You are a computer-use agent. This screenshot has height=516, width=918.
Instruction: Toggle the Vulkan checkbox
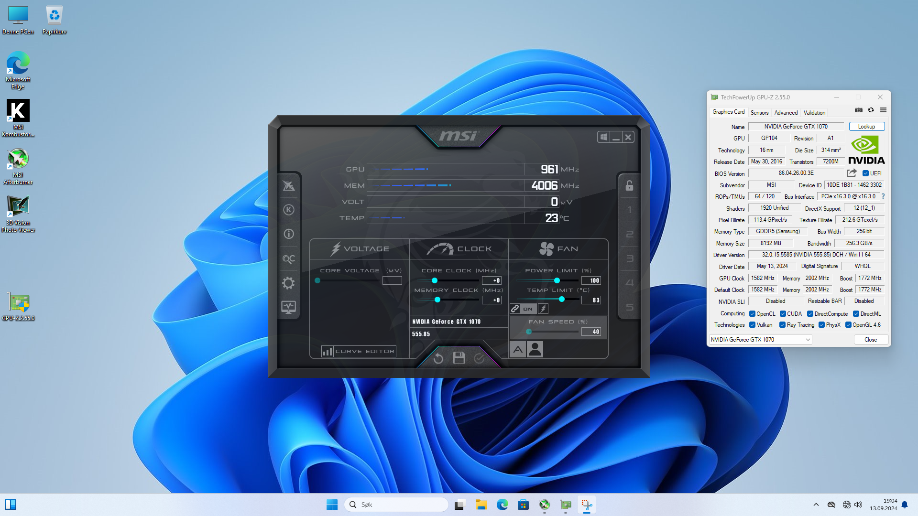[752, 325]
